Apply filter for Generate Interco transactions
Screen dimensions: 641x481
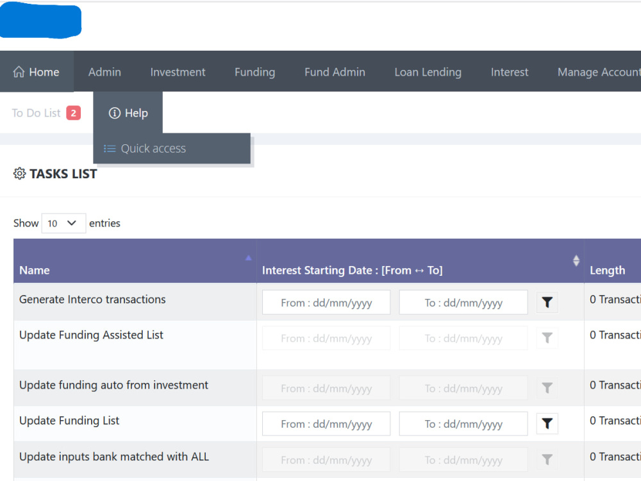point(547,302)
